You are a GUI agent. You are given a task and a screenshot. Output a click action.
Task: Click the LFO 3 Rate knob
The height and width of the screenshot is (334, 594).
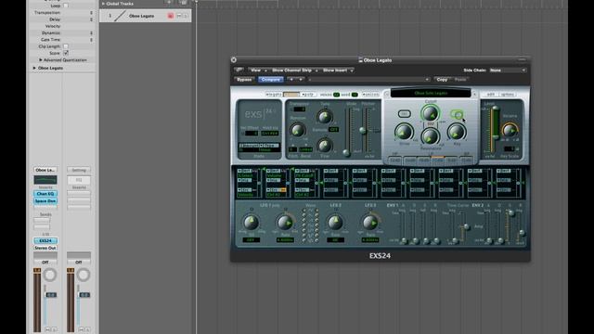[x=370, y=223]
